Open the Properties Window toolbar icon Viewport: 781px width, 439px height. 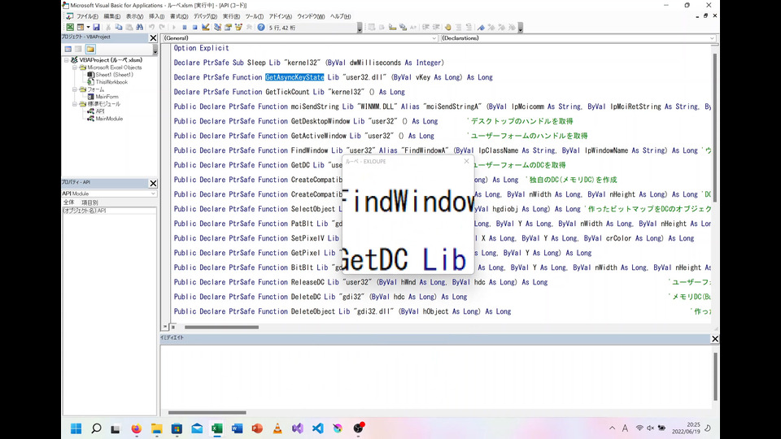[x=228, y=28]
